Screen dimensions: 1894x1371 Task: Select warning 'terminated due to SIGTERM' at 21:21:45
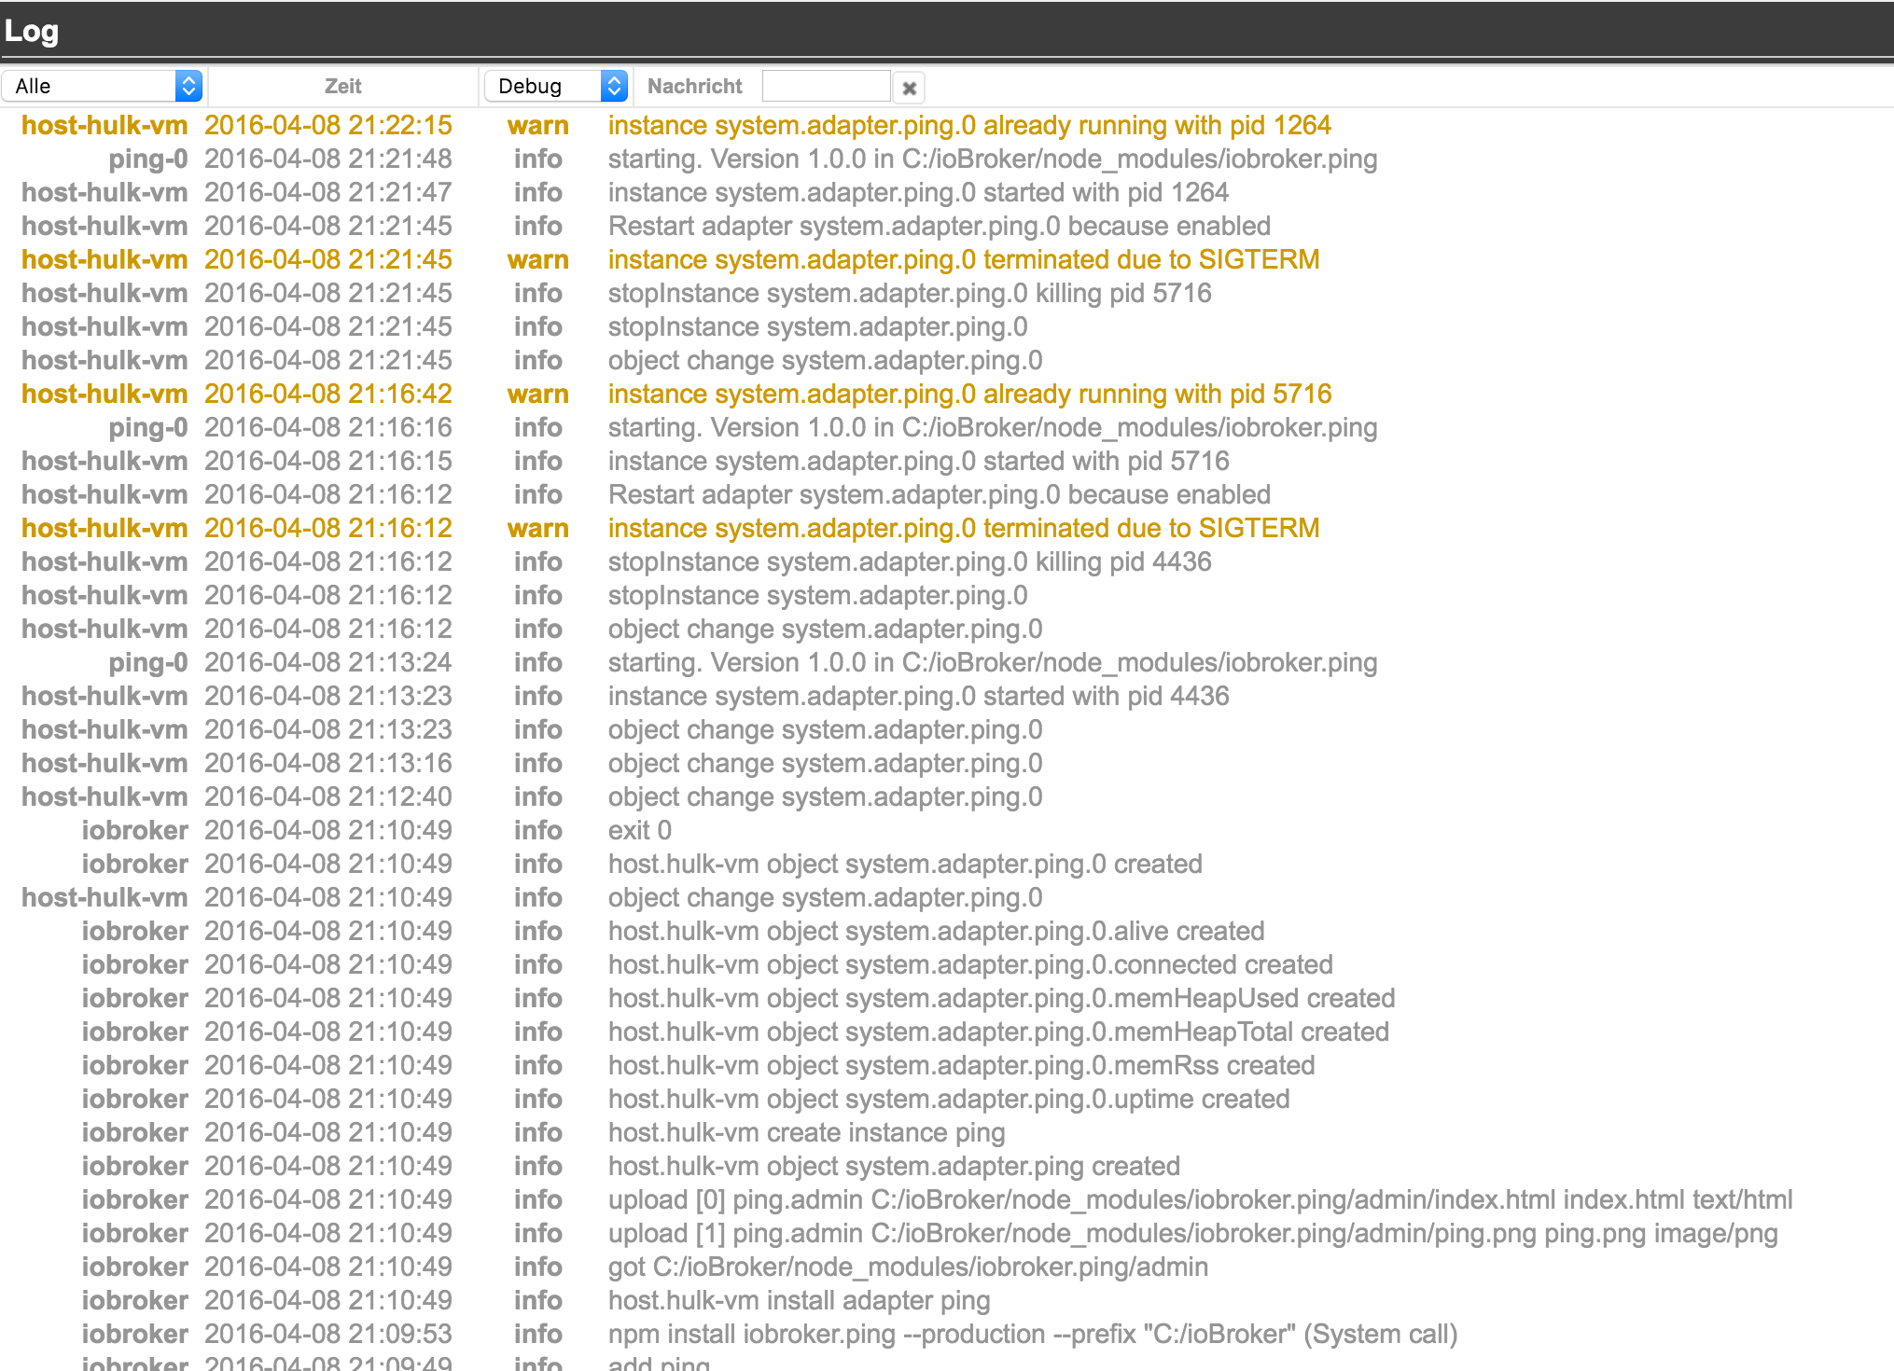(x=964, y=259)
